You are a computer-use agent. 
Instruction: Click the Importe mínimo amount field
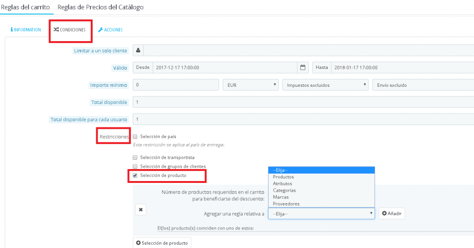click(175, 85)
